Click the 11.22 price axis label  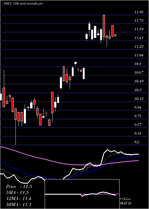(x=139, y=47)
